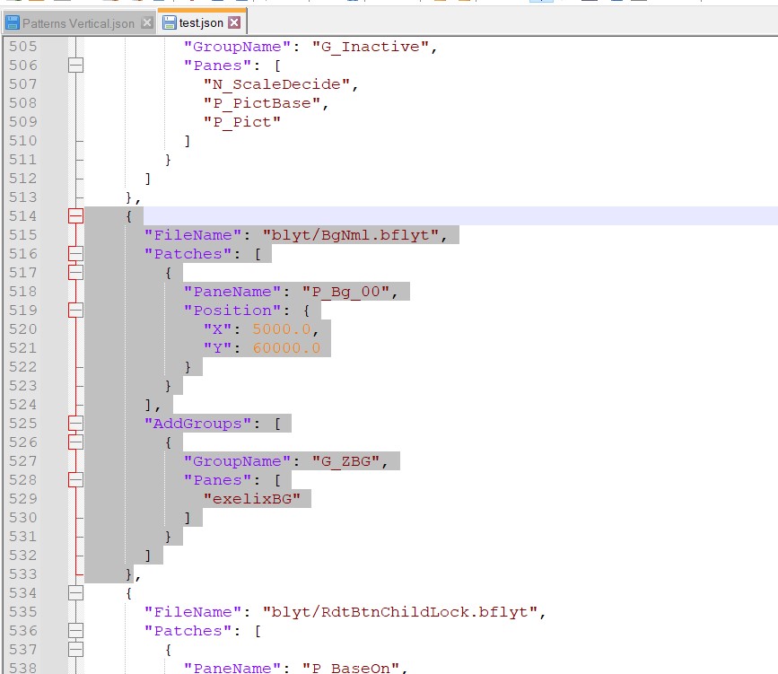Click the "FileName" key on line 515
778x674 pixels.
pos(193,235)
